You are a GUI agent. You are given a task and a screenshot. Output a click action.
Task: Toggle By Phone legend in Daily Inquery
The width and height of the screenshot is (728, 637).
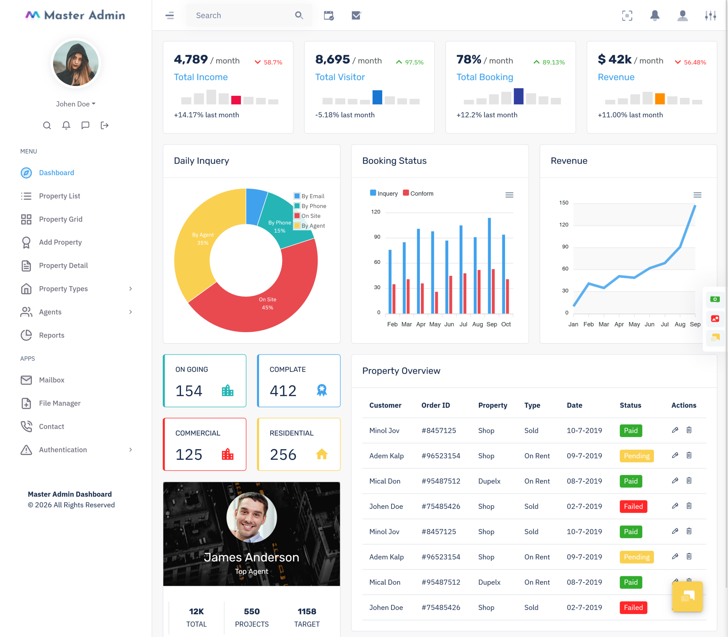click(x=310, y=206)
